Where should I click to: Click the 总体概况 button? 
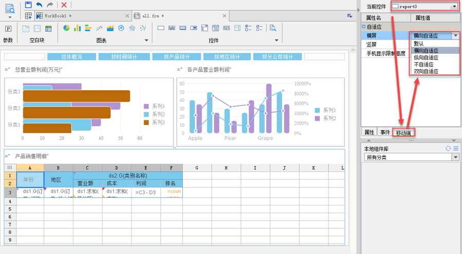click(71, 57)
